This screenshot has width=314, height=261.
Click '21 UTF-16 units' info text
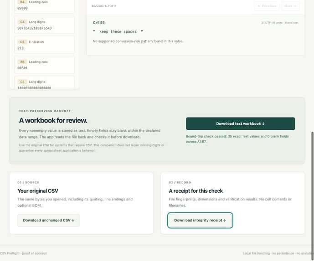(x=280, y=23)
